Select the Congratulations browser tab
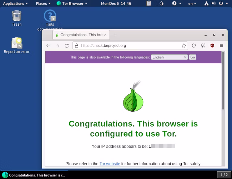 (81, 35)
